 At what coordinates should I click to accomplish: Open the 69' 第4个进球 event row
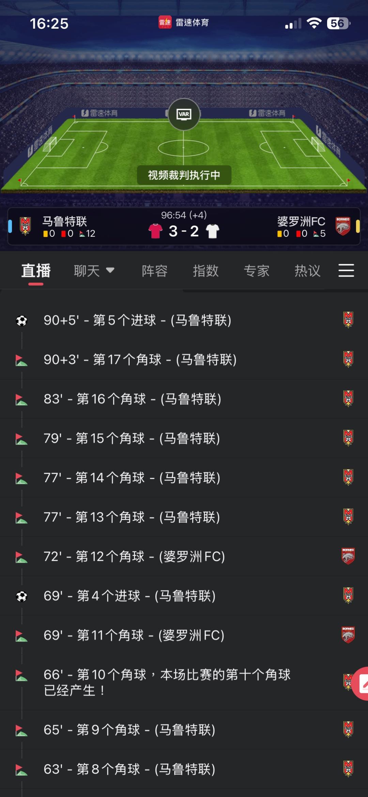point(129,596)
